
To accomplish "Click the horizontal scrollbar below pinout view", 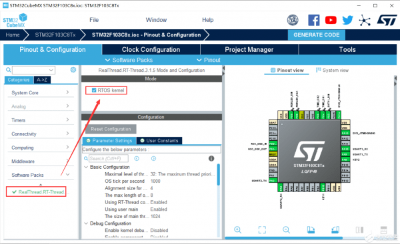I will tap(284, 238).
